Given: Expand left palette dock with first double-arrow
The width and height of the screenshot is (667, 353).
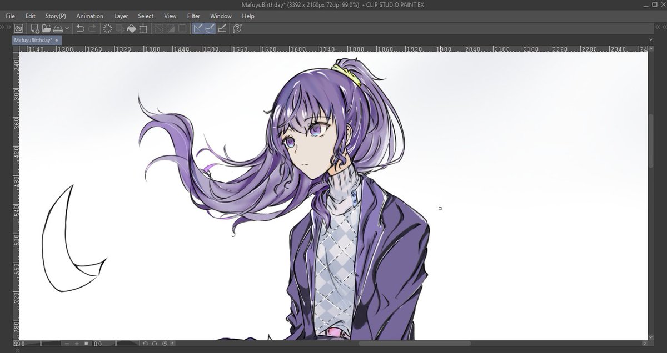Looking at the screenshot, I should click(x=3, y=28).
